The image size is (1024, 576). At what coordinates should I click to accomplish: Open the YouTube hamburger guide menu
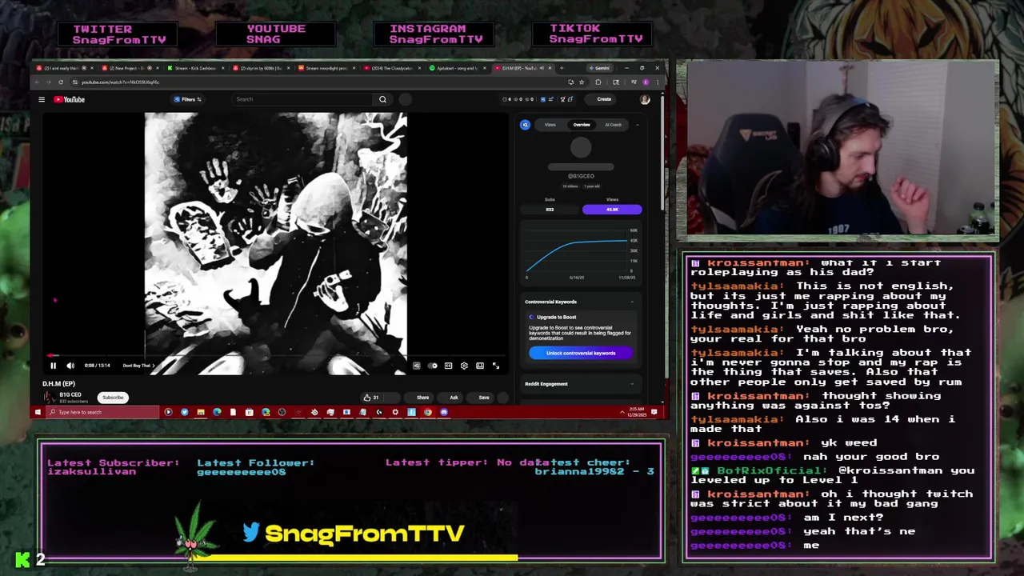tap(42, 99)
